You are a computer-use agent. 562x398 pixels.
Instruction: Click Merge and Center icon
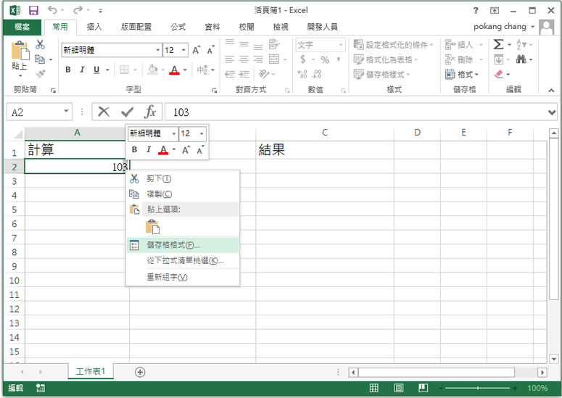click(x=274, y=59)
